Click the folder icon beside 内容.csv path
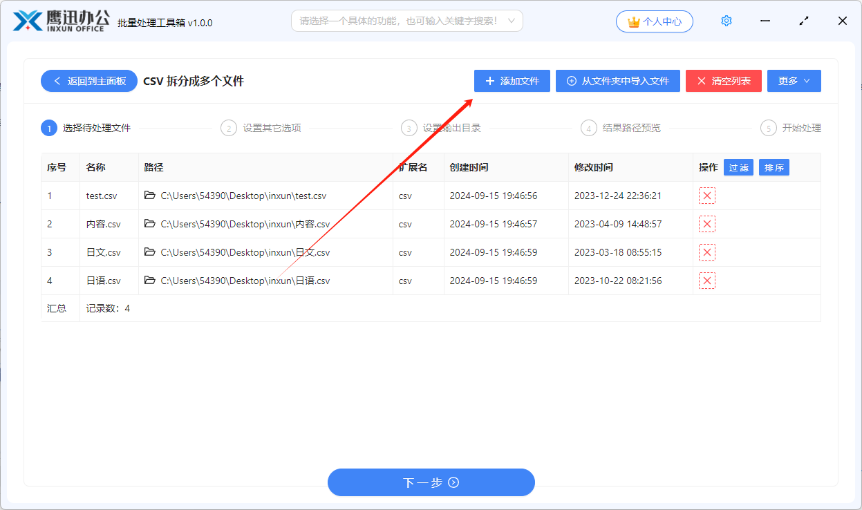The image size is (862, 510). click(149, 224)
